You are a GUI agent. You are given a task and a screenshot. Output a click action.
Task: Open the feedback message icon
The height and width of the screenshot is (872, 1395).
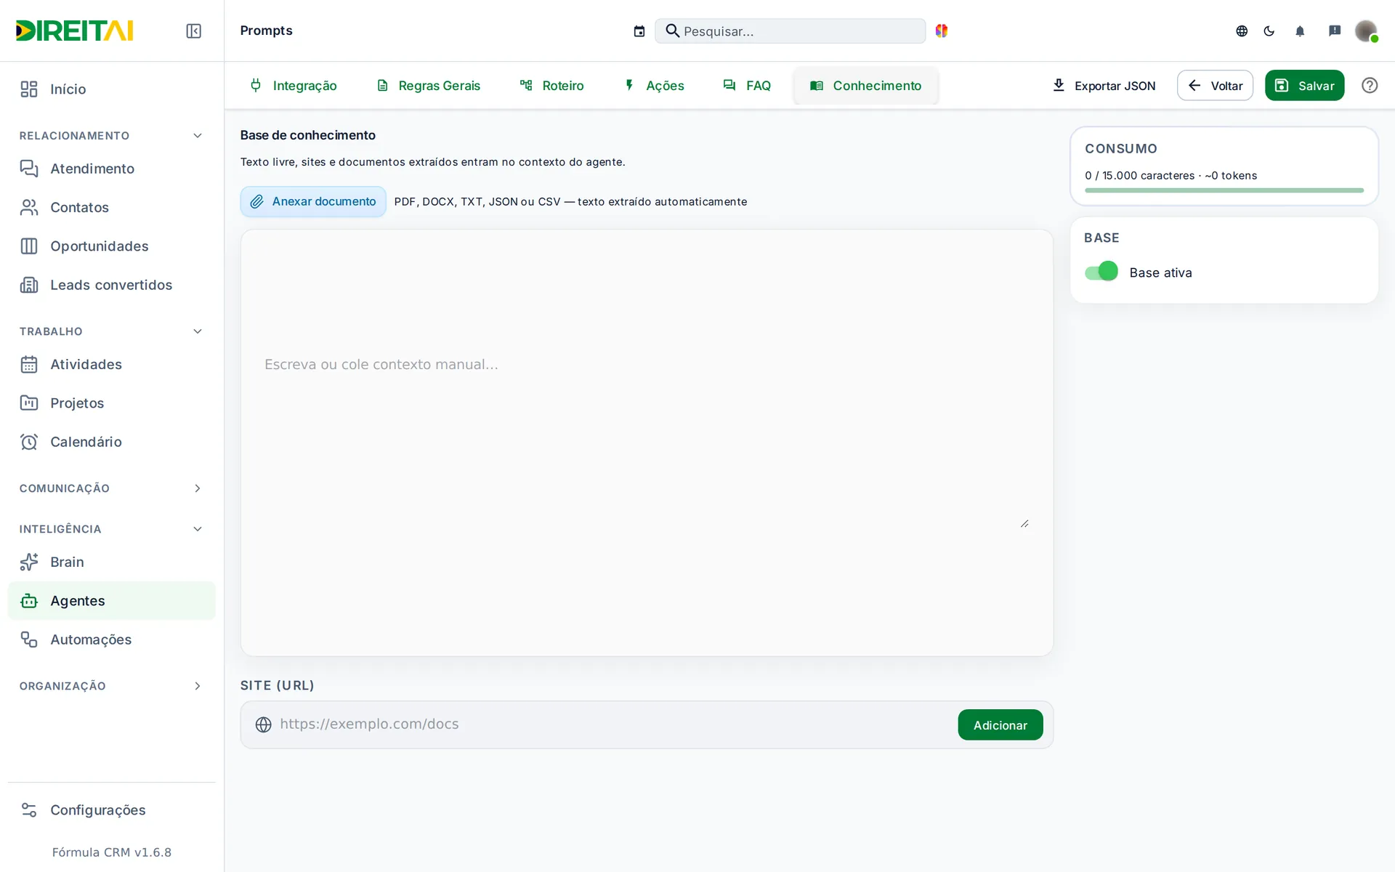pos(1335,31)
